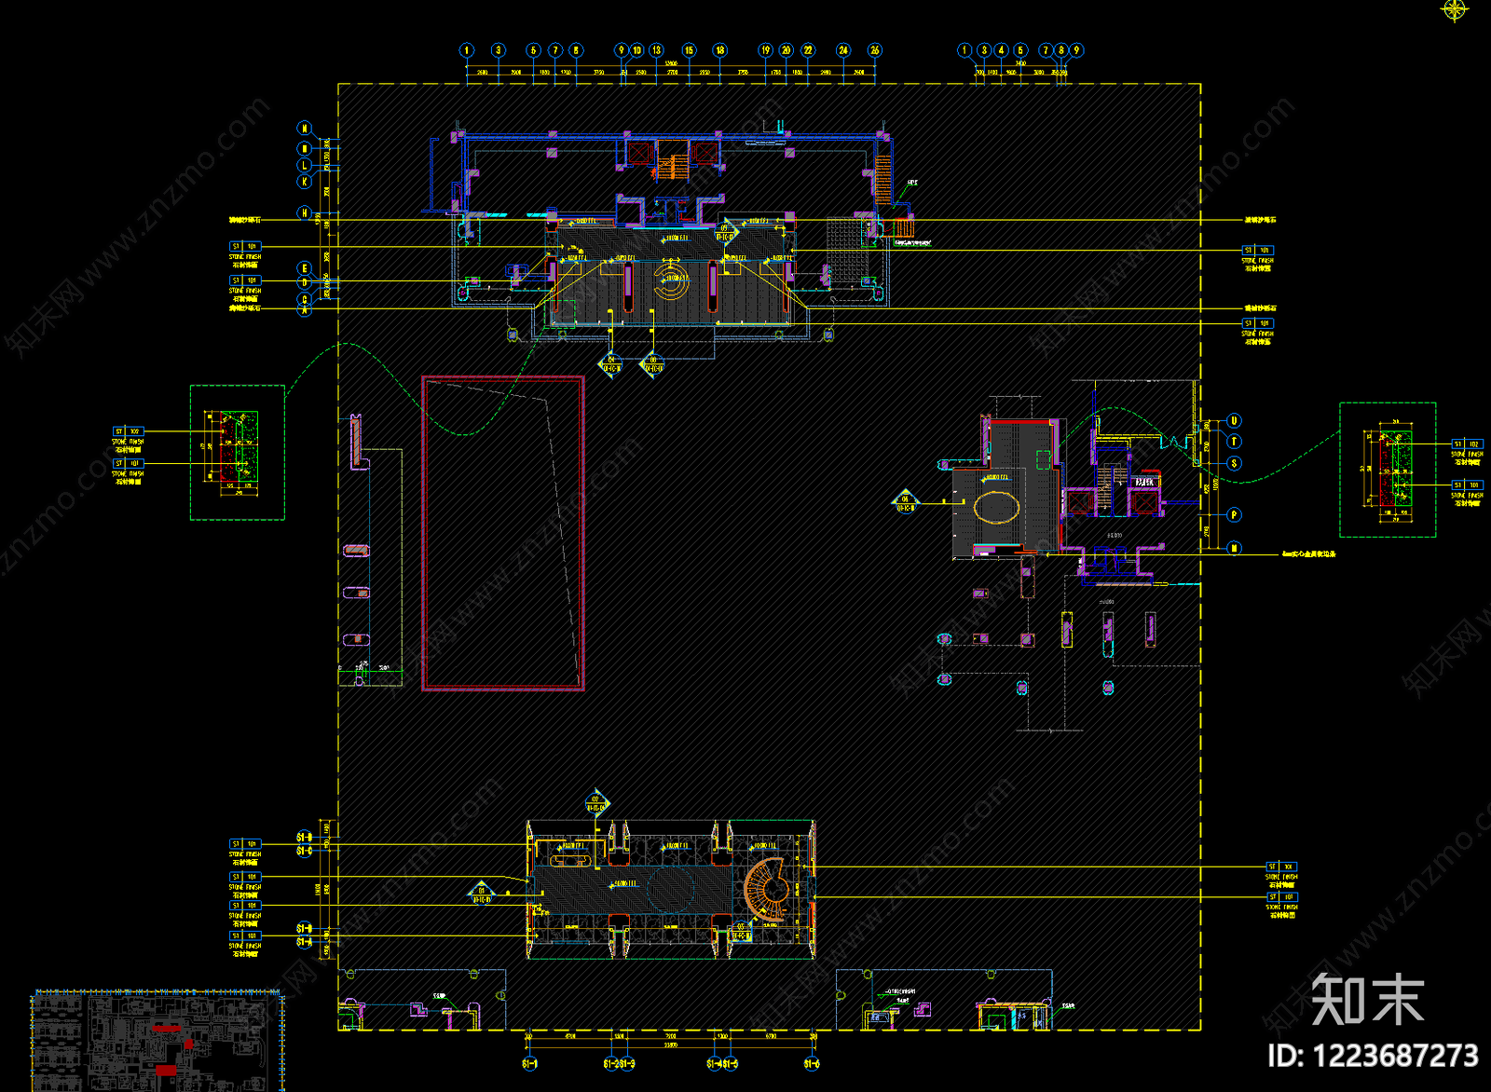This screenshot has width=1491, height=1092.
Task: Select the large red rectangle outline
Action: [x=503, y=533]
